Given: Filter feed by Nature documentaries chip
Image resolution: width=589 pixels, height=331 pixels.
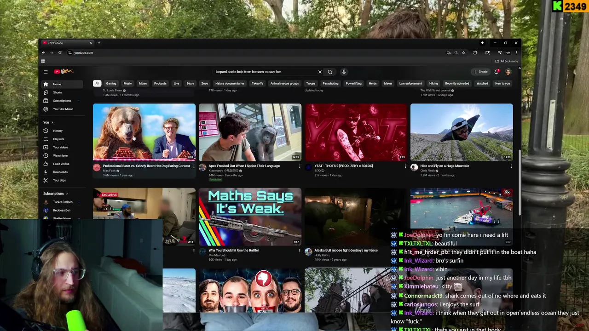Looking at the screenshot, I should (230, 83).
